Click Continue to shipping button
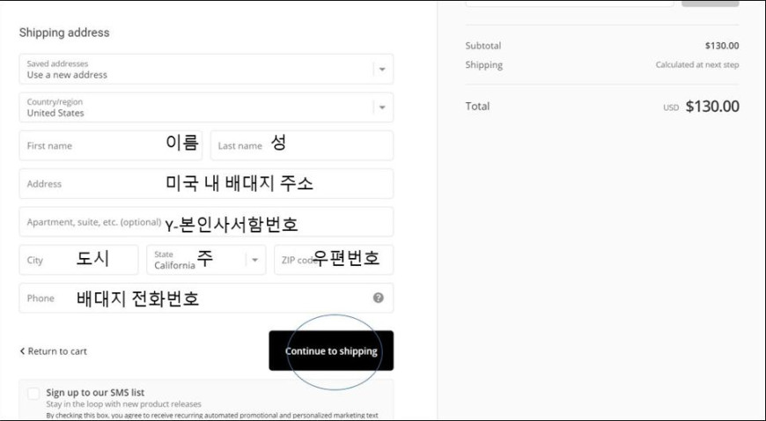The height and width of the screenshot is (421, 766). pyautogui.click(x=331, y=351)
